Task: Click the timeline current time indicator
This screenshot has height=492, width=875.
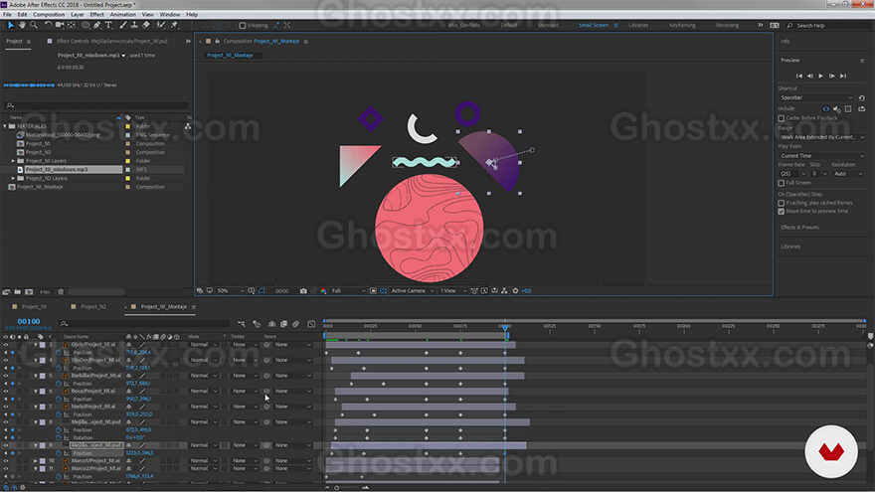Action: (505, 327)
